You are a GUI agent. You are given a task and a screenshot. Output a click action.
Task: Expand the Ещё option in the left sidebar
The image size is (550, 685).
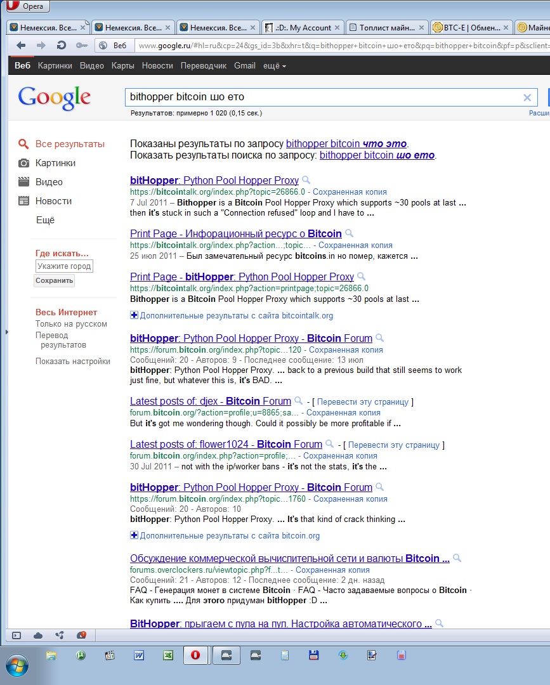tap(45, 220)
